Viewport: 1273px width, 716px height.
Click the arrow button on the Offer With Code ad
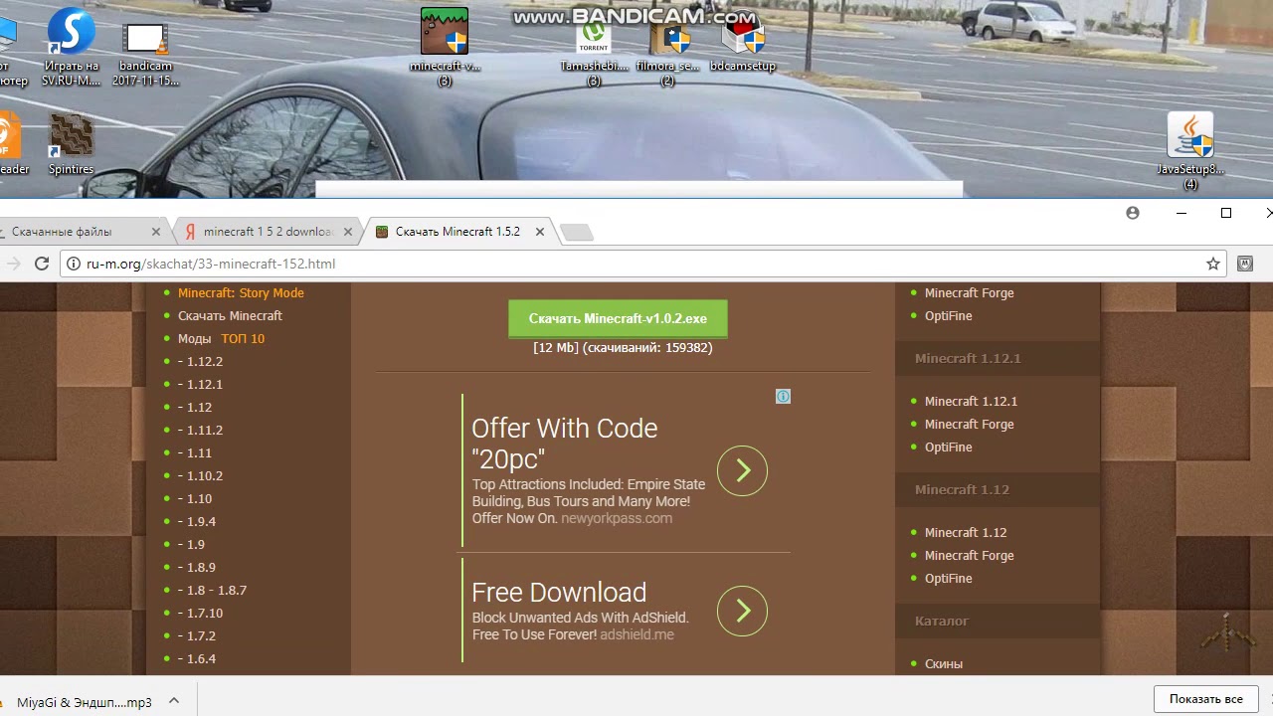(742, 470)
